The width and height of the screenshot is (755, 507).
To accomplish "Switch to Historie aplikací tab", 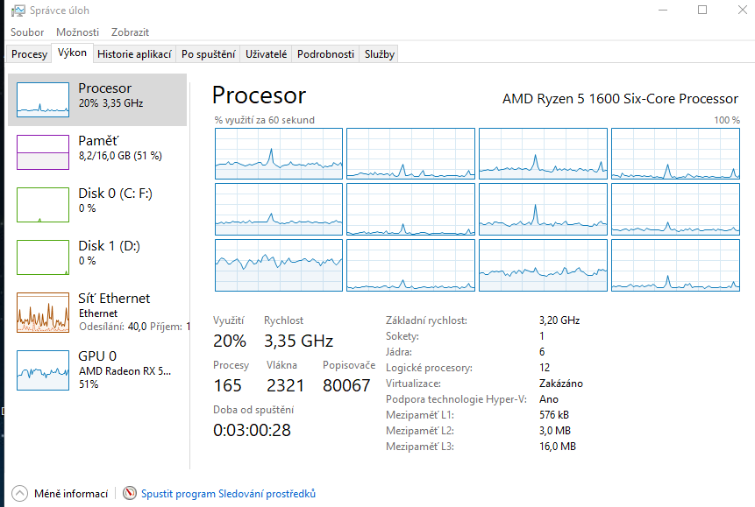I will (134, 54).
